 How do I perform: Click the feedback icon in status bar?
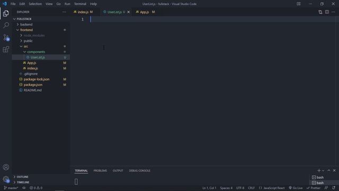click(x=326, y=188)
